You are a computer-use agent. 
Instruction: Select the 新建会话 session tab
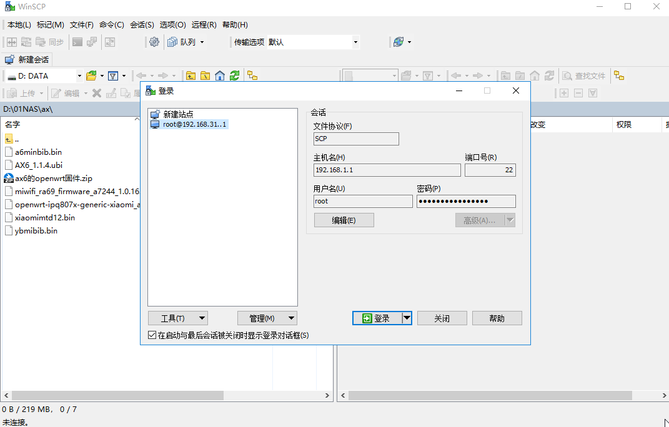tap(27, 59)
